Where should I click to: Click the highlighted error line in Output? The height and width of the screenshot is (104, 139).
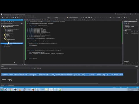[x=62, y=75]
